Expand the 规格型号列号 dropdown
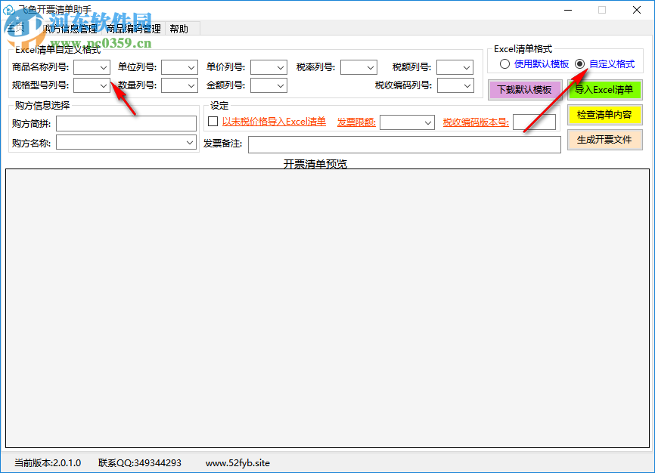Image resolution: width=655 pixels, height=473 pixels. (92, 85)
